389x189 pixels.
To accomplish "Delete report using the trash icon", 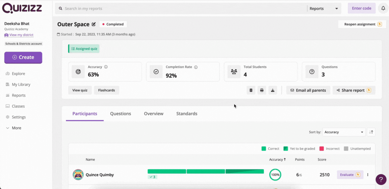I will [x=251, y=90].
